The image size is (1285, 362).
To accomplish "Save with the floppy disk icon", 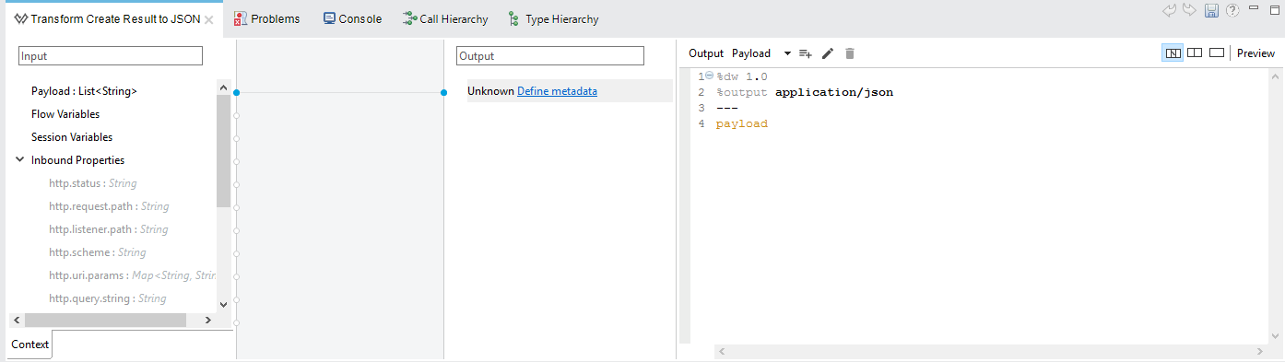I will tap(1212, 10).
